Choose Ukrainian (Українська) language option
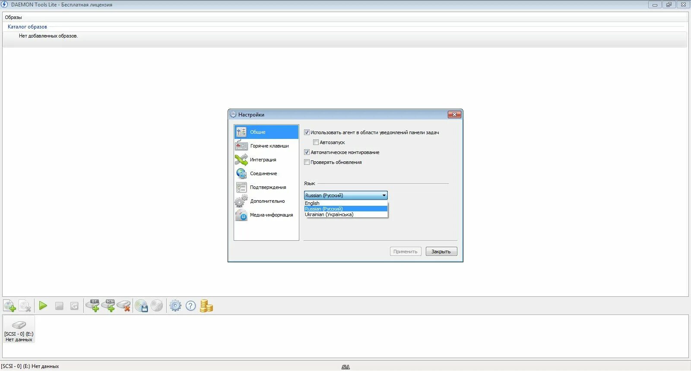The width and height of the screenshot is (691, 371). coord(346,214)
